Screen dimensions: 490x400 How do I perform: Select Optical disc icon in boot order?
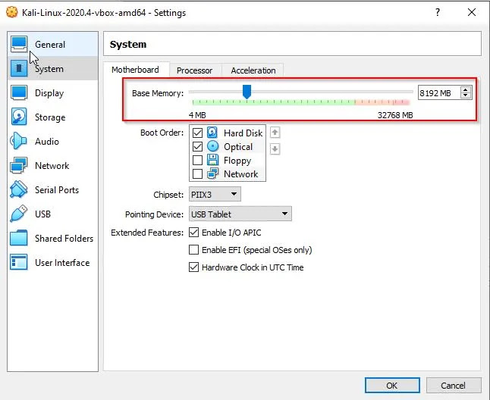click(x=213, y=146)
